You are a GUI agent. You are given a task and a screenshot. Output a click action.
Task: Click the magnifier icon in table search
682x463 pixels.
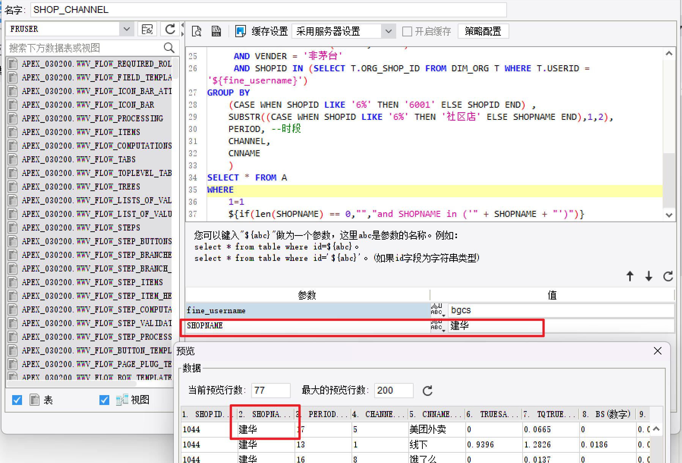click(169, 48)
